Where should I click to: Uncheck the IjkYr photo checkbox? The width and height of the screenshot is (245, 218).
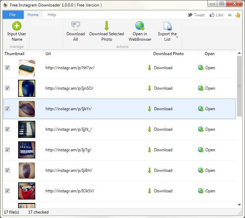7,109
